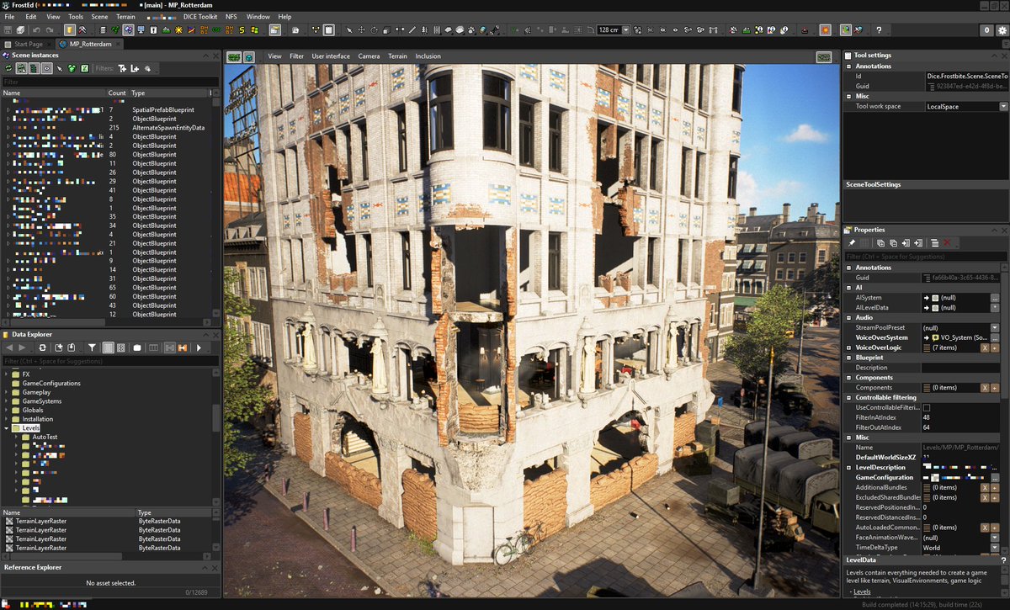Click the refresh icon in Scene instances toolbar

click(x=8, y=68)
